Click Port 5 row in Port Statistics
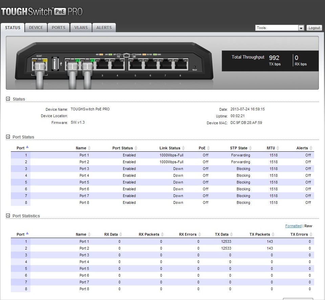Viewport: 325px width, 300px height. click(x=162, y=269)
